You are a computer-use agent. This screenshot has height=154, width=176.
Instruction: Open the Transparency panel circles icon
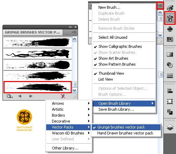coord(170,65)
